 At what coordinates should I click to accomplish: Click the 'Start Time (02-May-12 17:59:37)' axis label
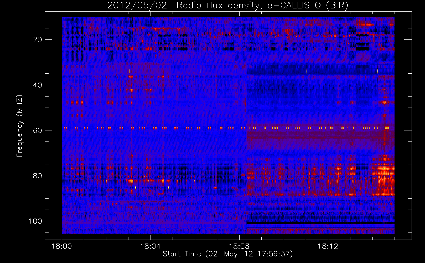click(228, 254)
